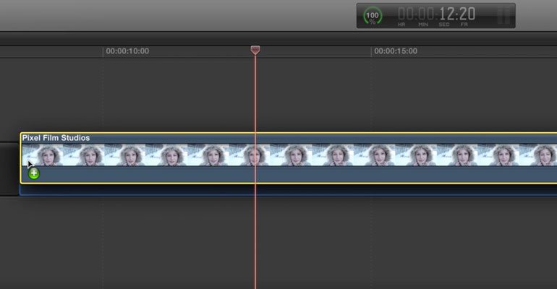
Task: Open the 100% background tasks indicator
Action: 373,16
